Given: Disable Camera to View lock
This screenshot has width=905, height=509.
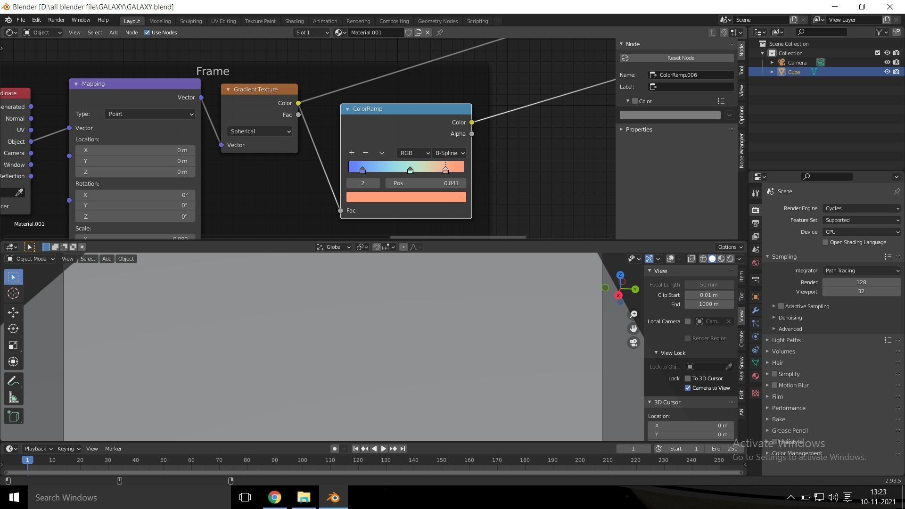Looking at the screenshot, I should 688,388.
